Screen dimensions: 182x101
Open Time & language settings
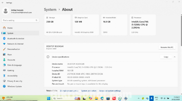point(20,65)
